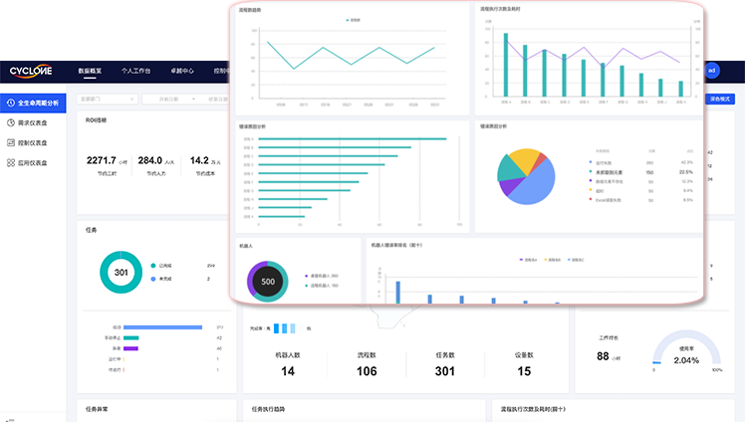
Task: Click the teal legend dot in the 任务 card
Action: pyautogui.click(x=153, y=266)
